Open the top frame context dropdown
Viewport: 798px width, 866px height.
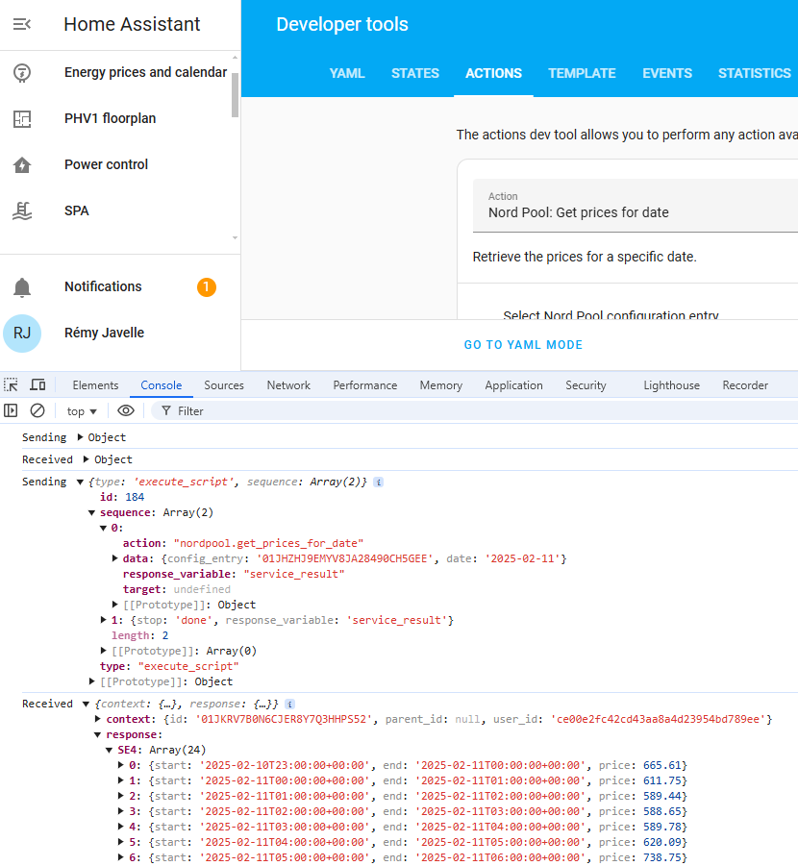[x=82, y=410]
